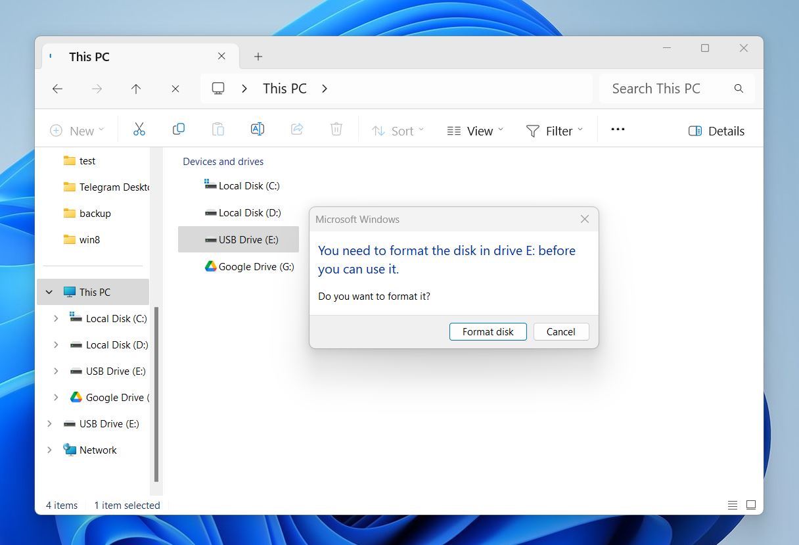Click the Share icon in the toolbar
The height and width of the screenshot is (545, 799).
point(297,129)
